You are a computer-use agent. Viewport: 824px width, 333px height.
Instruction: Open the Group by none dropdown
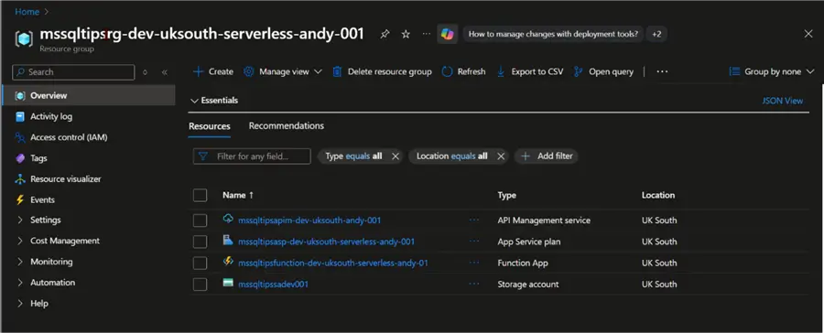point(772,72)
